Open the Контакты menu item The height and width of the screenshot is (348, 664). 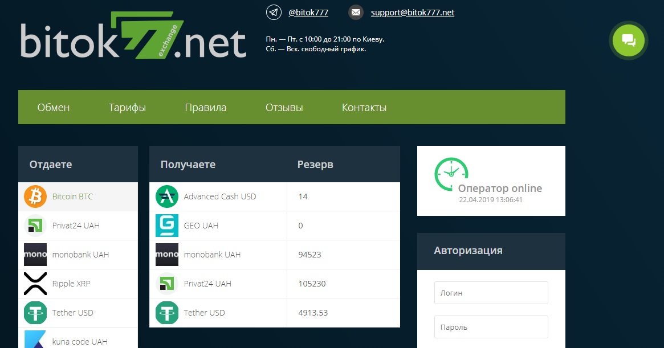point(364,108)
